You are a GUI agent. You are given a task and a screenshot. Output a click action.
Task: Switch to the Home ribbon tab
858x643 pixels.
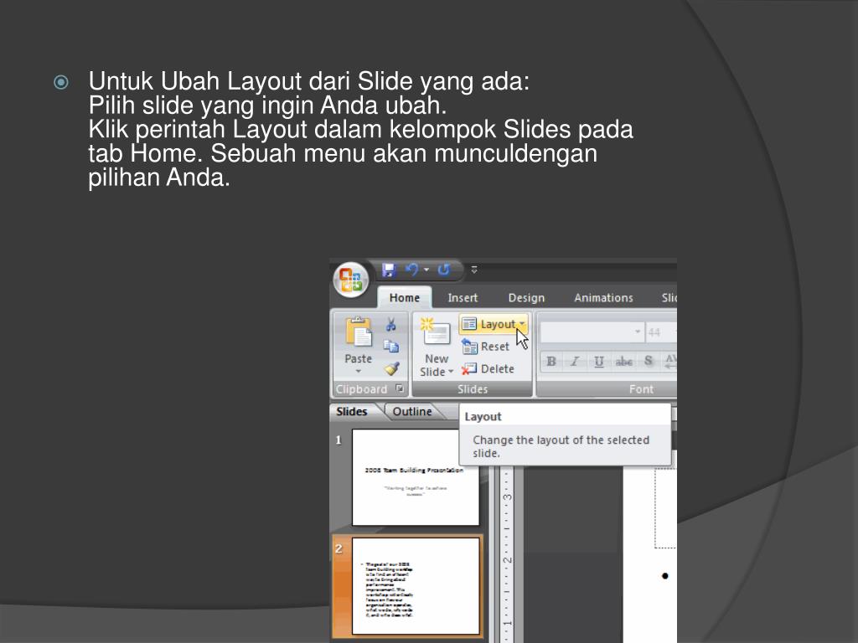pos(405,298)
